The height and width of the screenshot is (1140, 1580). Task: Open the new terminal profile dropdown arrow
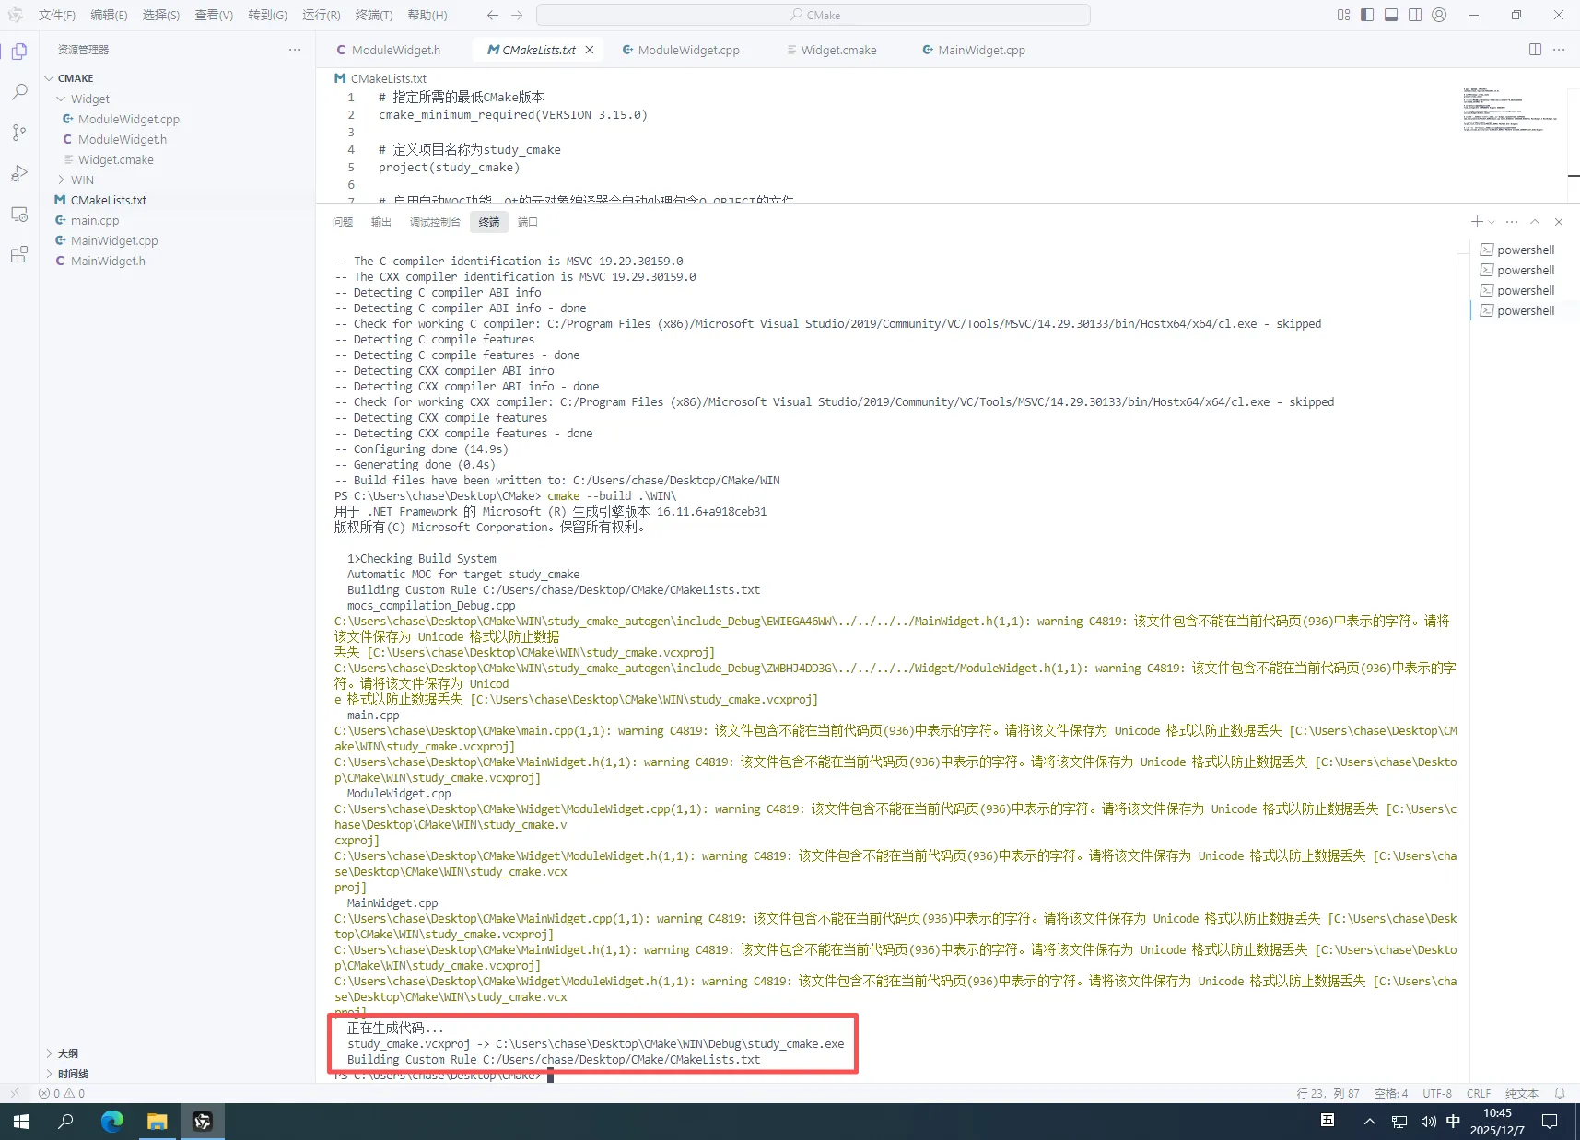(x=1492, y=222)
